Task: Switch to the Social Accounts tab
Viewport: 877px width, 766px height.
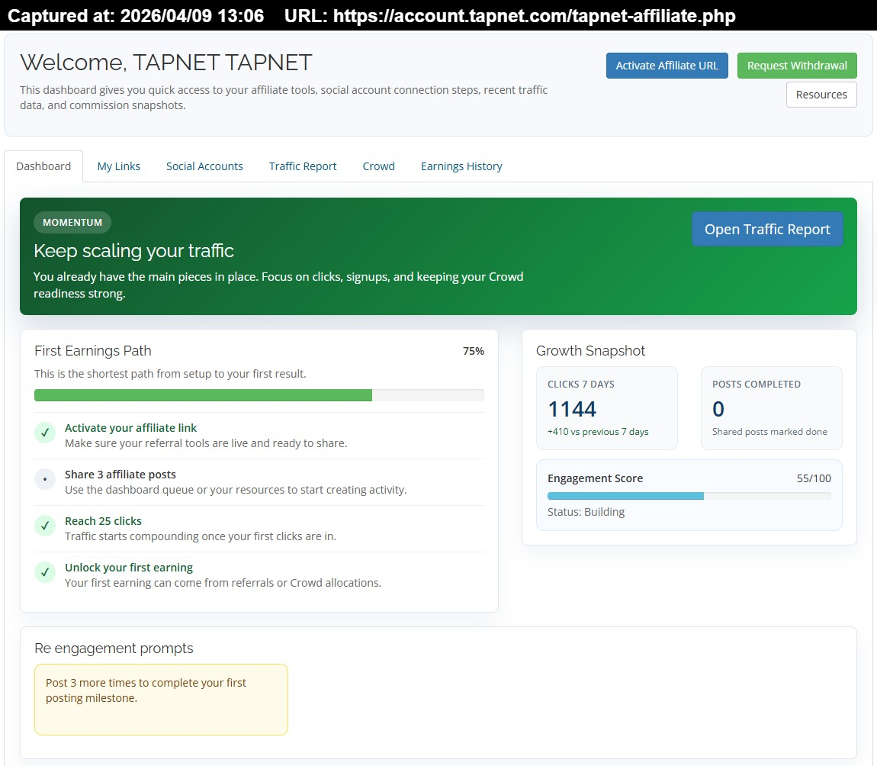Action: [x=204, y=166]
